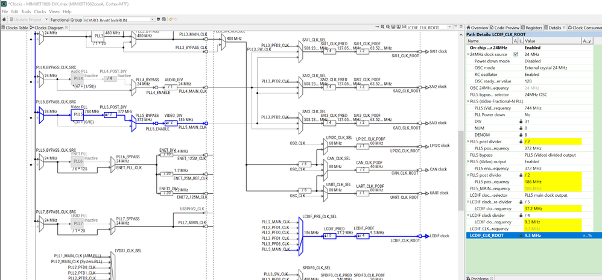Click the lock icon on NUM row
Viewport: 602px width, 280px height.
click(x=521, y=128)
